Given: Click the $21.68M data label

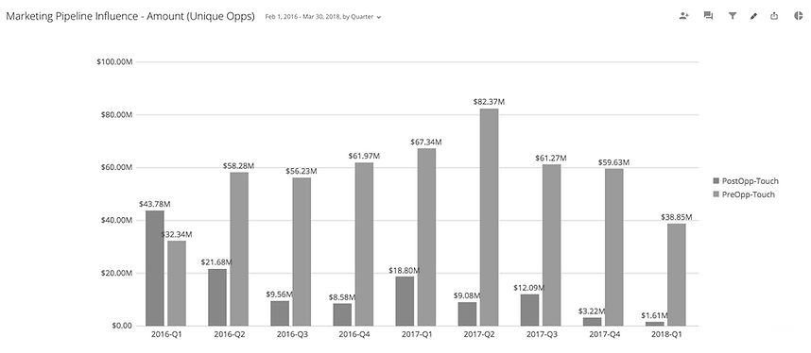Looking at the screenshot, I should [216, 262].
